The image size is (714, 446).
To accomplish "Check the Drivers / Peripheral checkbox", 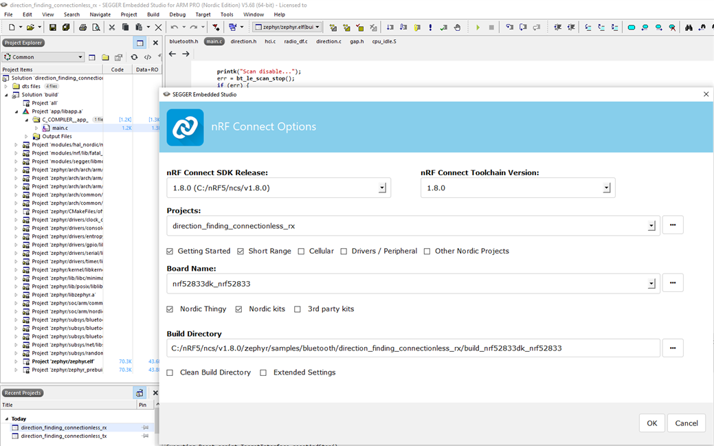I will coord(344,251).
